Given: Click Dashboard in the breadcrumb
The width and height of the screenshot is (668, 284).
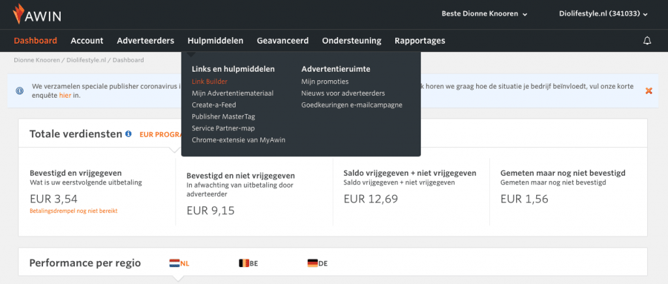Looking at the screenshot, I should click(129, 60).
